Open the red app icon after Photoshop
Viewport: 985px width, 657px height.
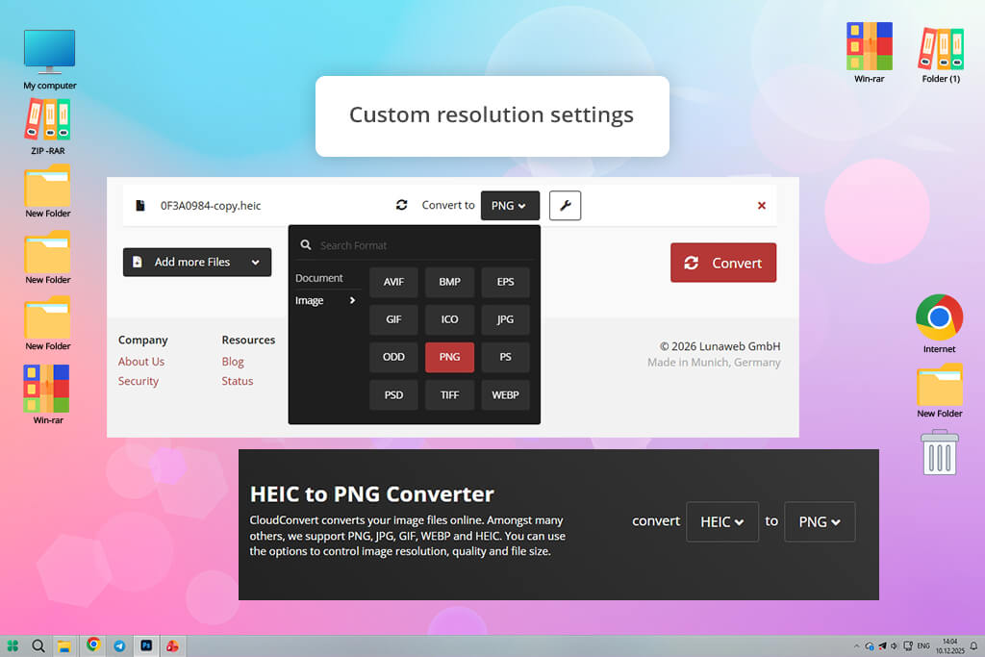(172, 645)
